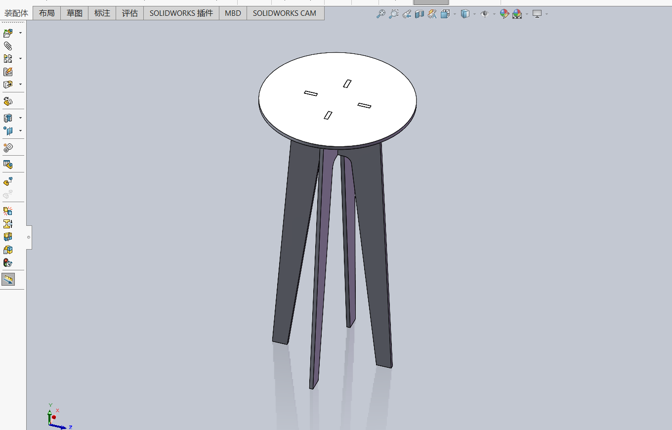Click the Zoom to Fit icon

pyautogui.click(x=381, y=14)
